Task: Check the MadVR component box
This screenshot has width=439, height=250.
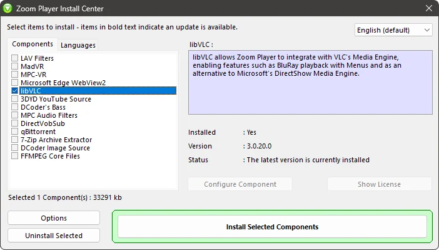Action: click(14, 66)
